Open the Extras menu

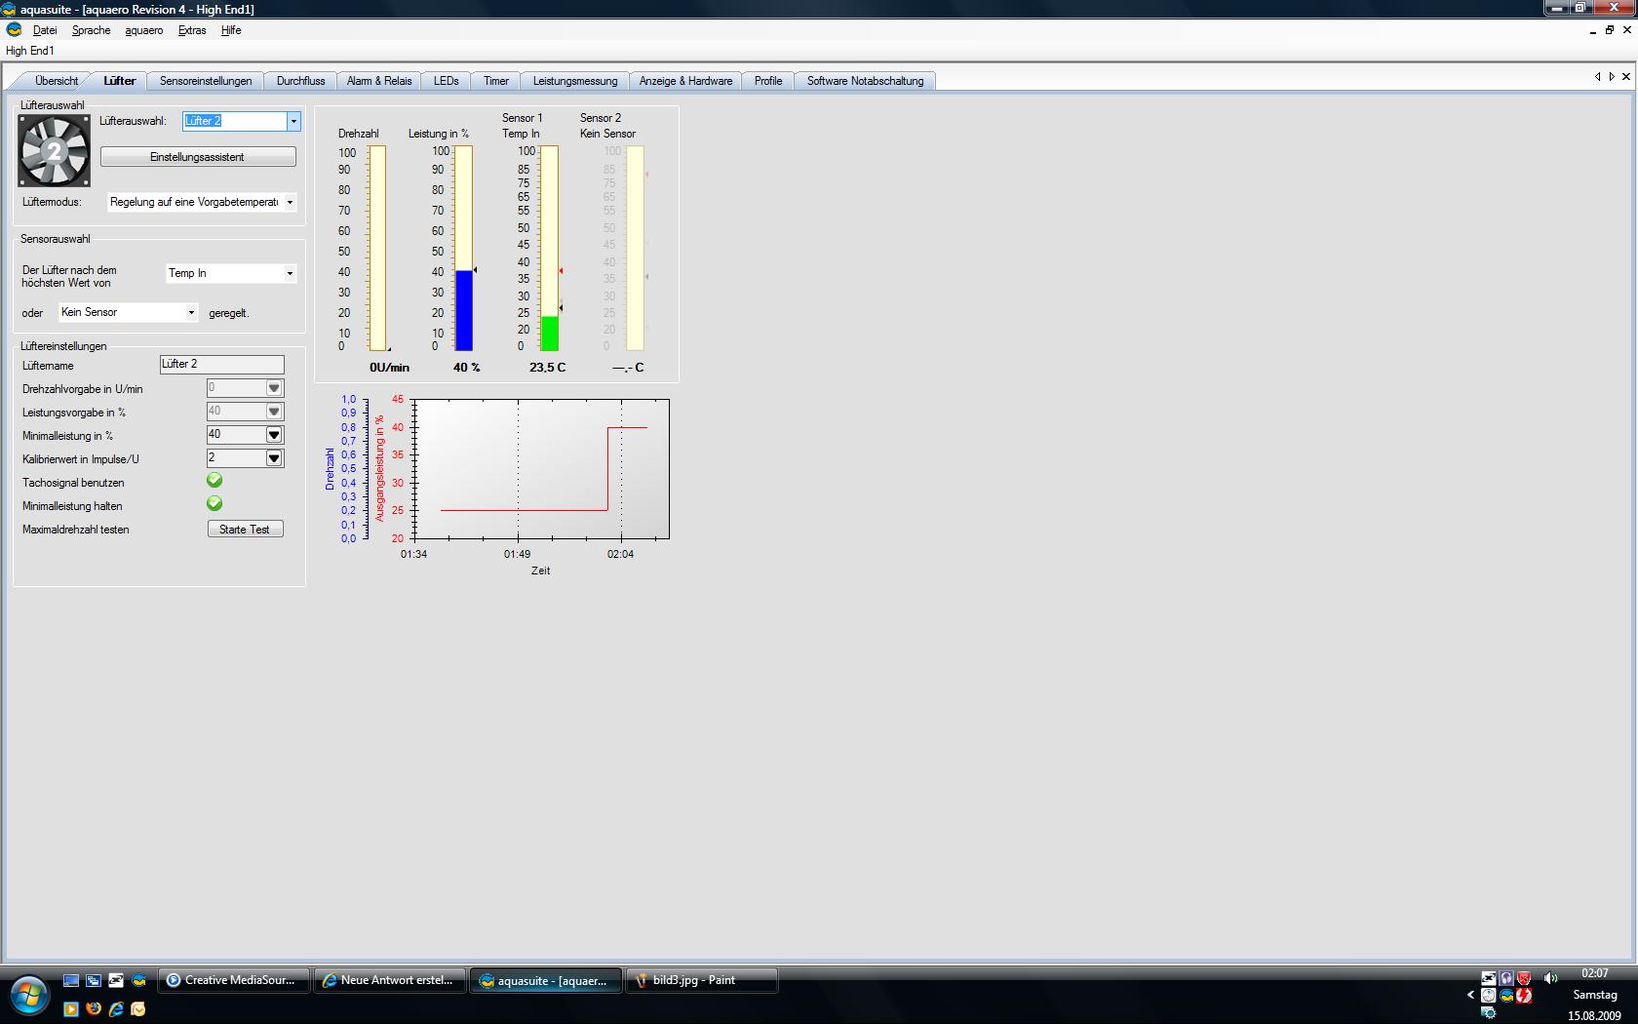(x=192, y=30)
